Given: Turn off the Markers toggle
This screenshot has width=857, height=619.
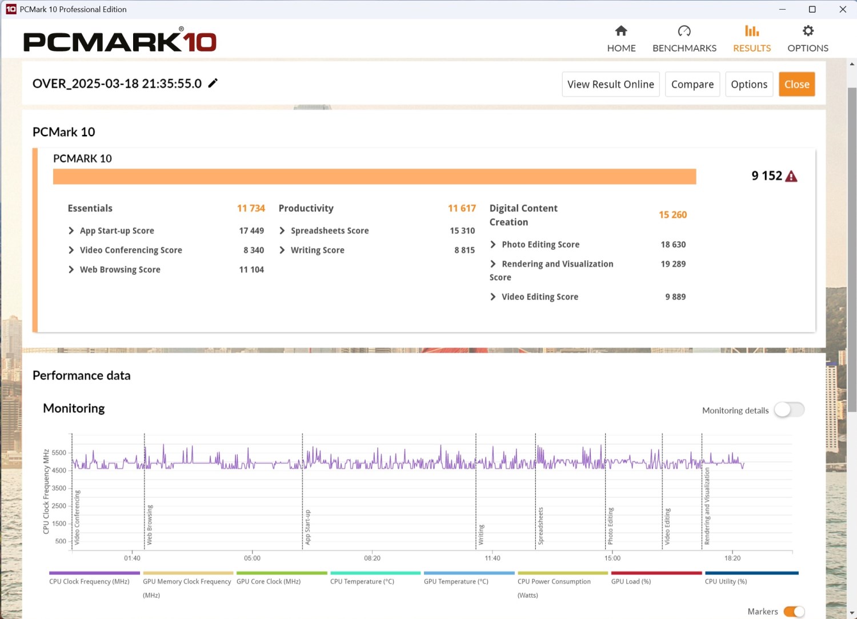Looking at the screenshot, I should (x=794, y=612).
